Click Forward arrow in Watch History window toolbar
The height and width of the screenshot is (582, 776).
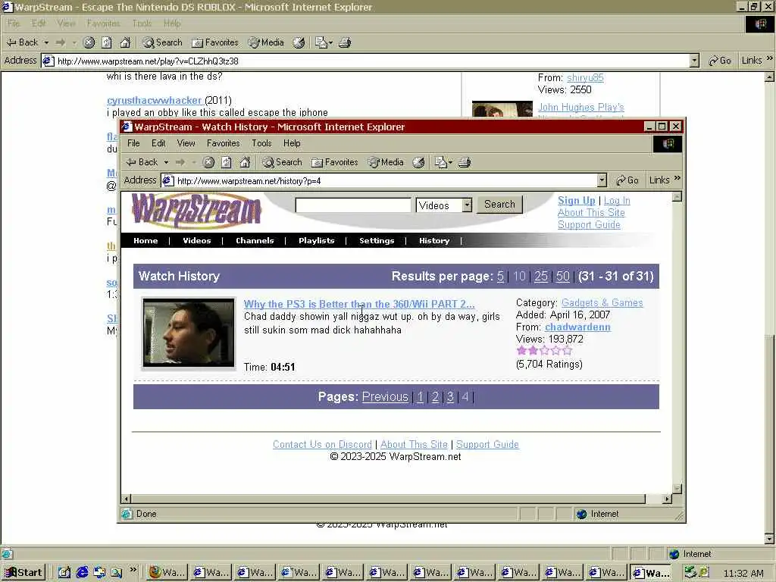coord(180,162)
